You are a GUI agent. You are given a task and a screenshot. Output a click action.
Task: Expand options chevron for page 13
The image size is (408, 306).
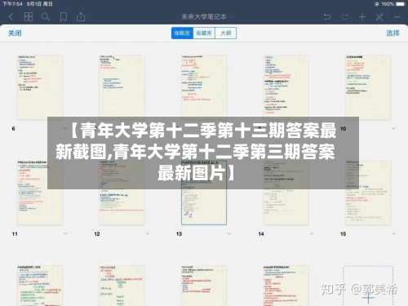pyautogui.click(x=229, y=233)
